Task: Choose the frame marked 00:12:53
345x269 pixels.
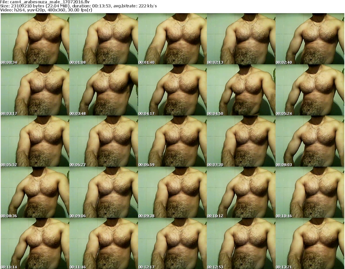Action: (241, 243)
